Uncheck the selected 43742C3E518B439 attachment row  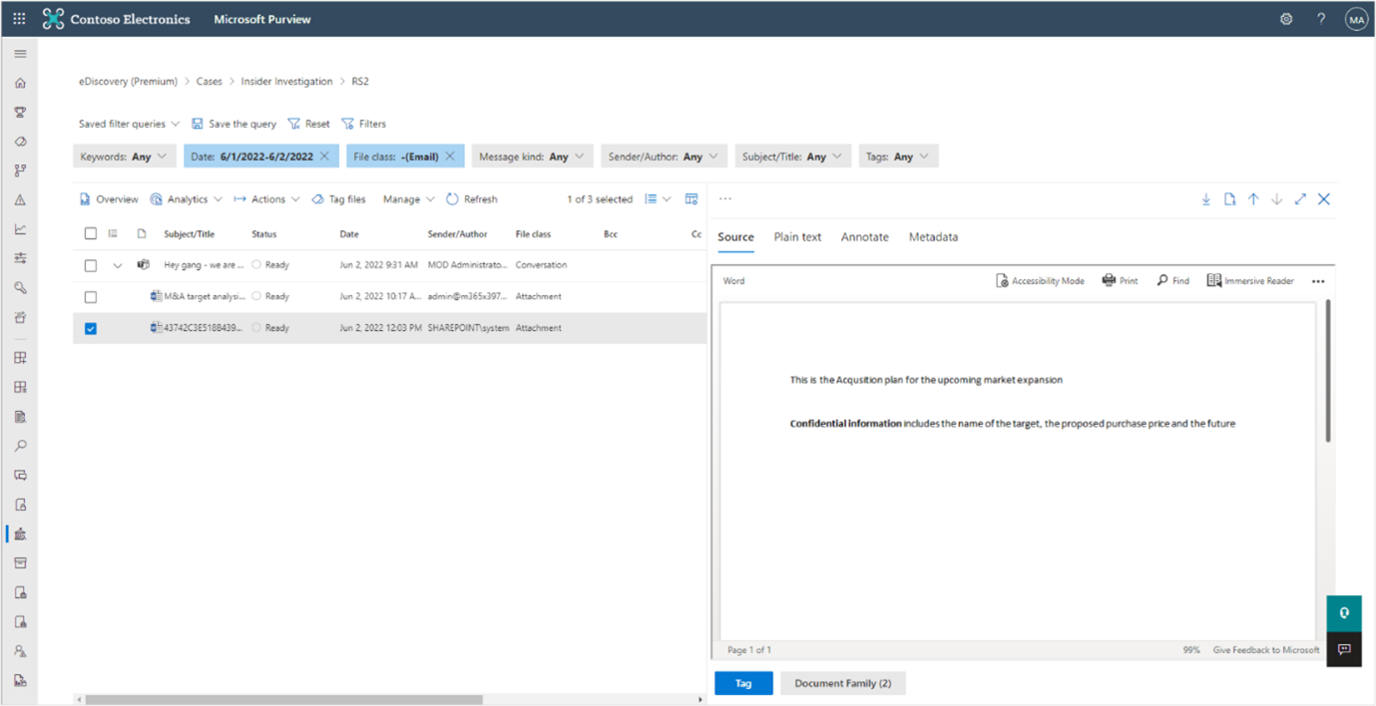coord(91,328)
